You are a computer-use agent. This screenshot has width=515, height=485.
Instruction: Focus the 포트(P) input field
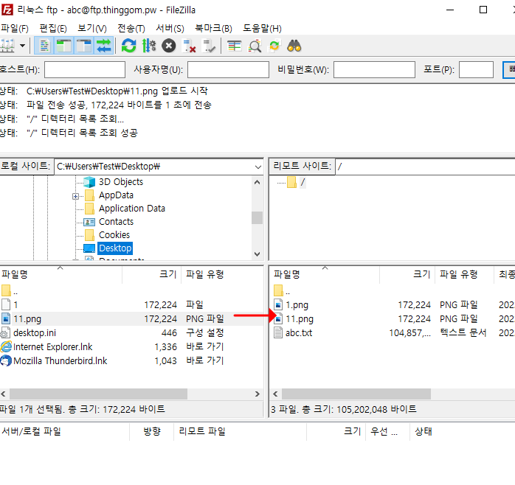click(x=476, y=69)
